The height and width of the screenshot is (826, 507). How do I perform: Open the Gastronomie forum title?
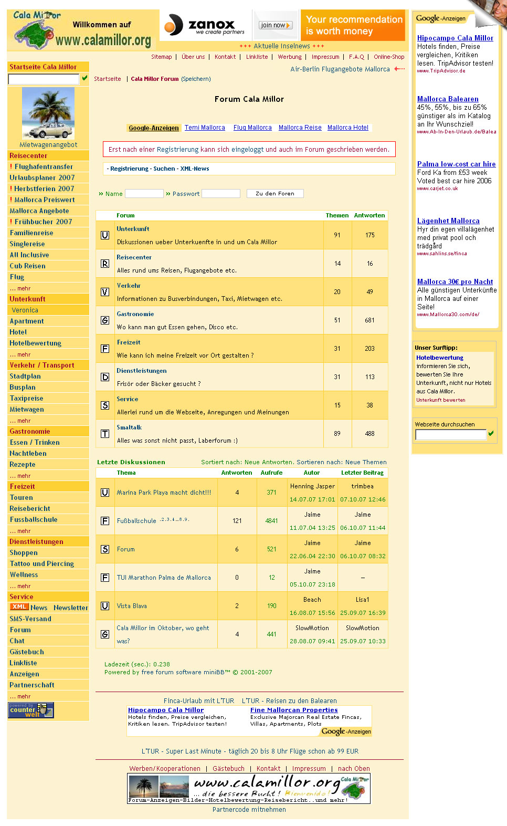(x=135, y=314)
